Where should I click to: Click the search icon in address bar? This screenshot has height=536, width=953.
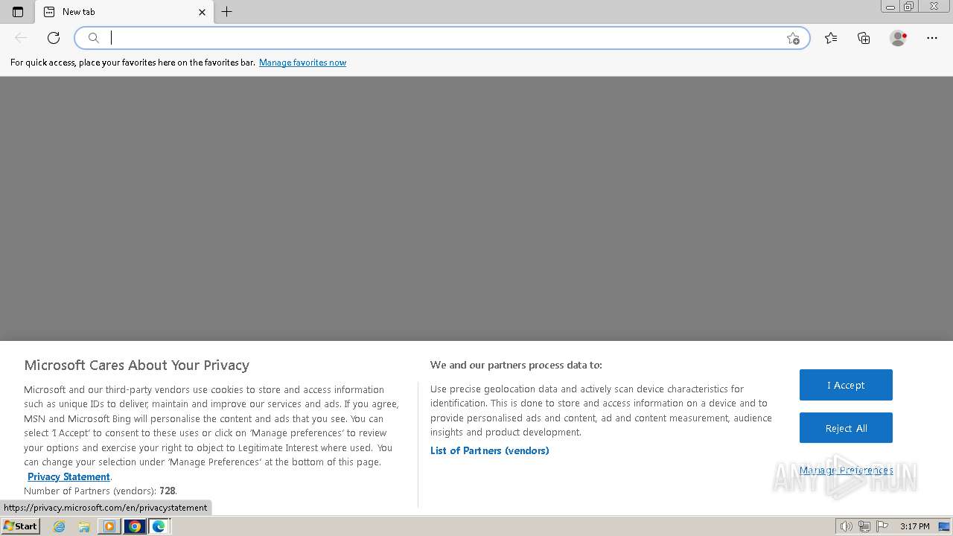[x=94, y=38]
